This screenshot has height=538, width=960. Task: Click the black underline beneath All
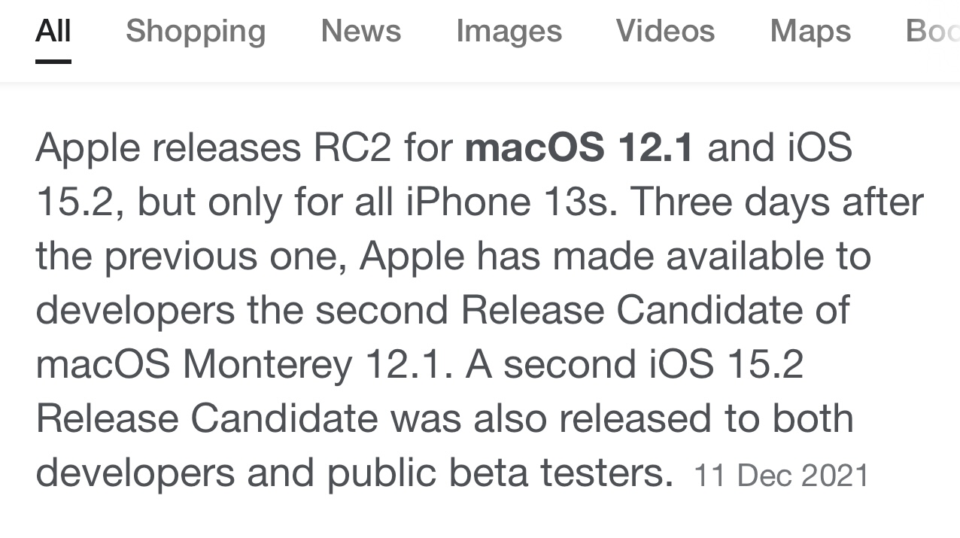53,61
